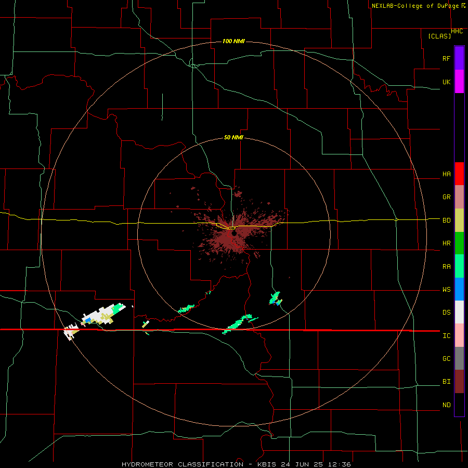
Task: Click the magenta UK color swatch
Action: (459, 82)
